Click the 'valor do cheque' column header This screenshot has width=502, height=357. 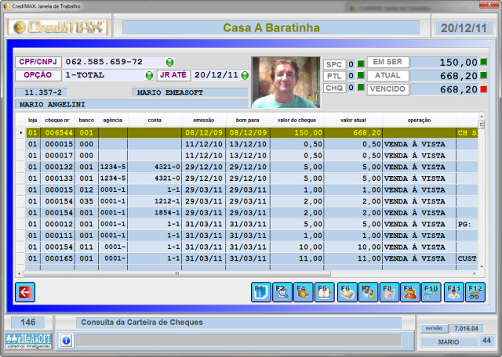[296, 121]
